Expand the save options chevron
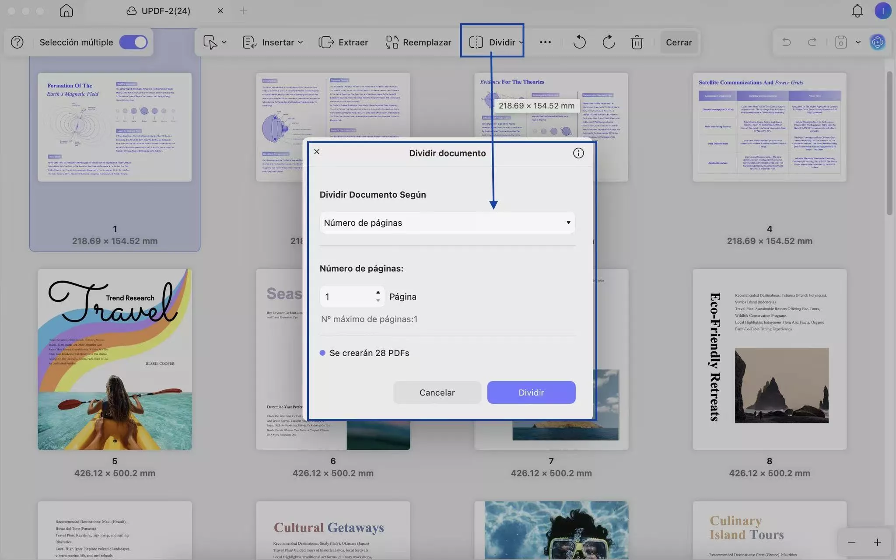This screenshot has height=560, width=896. [x=858, y=42]
